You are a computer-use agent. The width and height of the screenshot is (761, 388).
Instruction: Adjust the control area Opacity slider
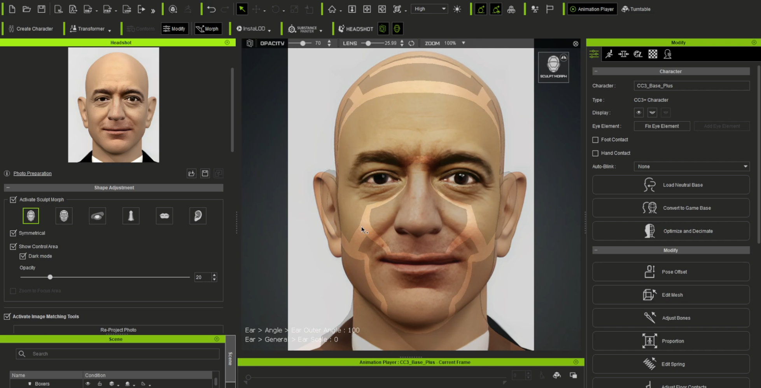[x=50, y=277]
